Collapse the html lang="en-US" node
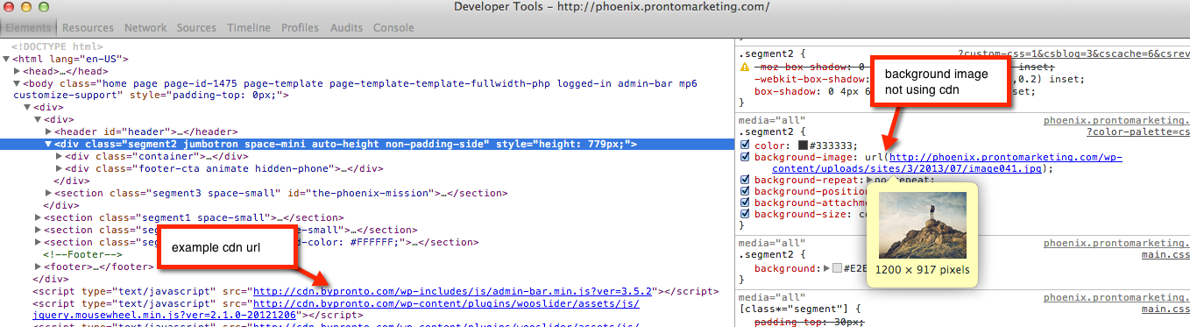 click(x=7, y=60)
